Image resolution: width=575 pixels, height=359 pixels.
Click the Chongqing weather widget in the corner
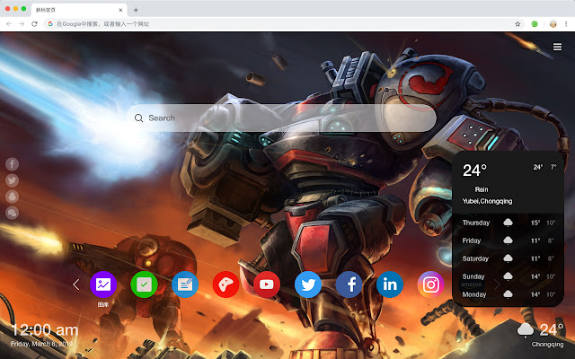pyautogui.click(x=541, y=334)
